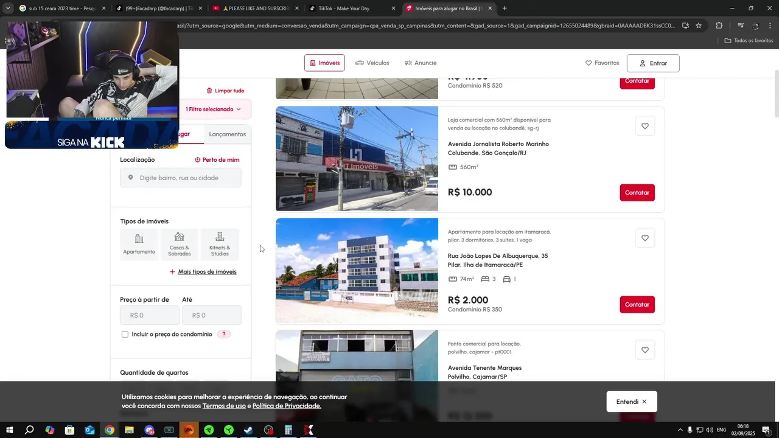Click the page vertical scrollbar
This screenshot has width=779, height=438.
(x=777, y=94)
